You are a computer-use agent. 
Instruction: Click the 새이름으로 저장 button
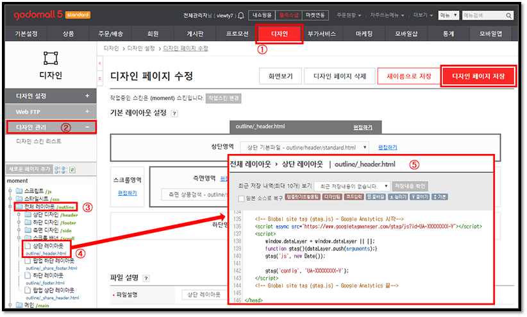point(408,76)
